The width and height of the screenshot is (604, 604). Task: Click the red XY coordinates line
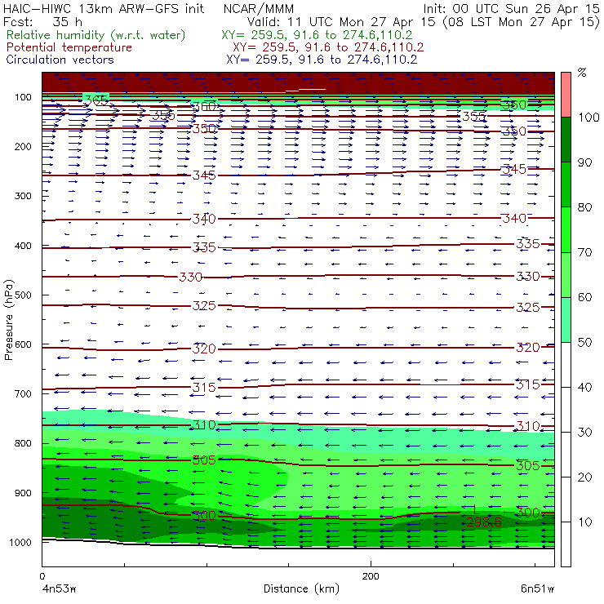coord(328,47)
